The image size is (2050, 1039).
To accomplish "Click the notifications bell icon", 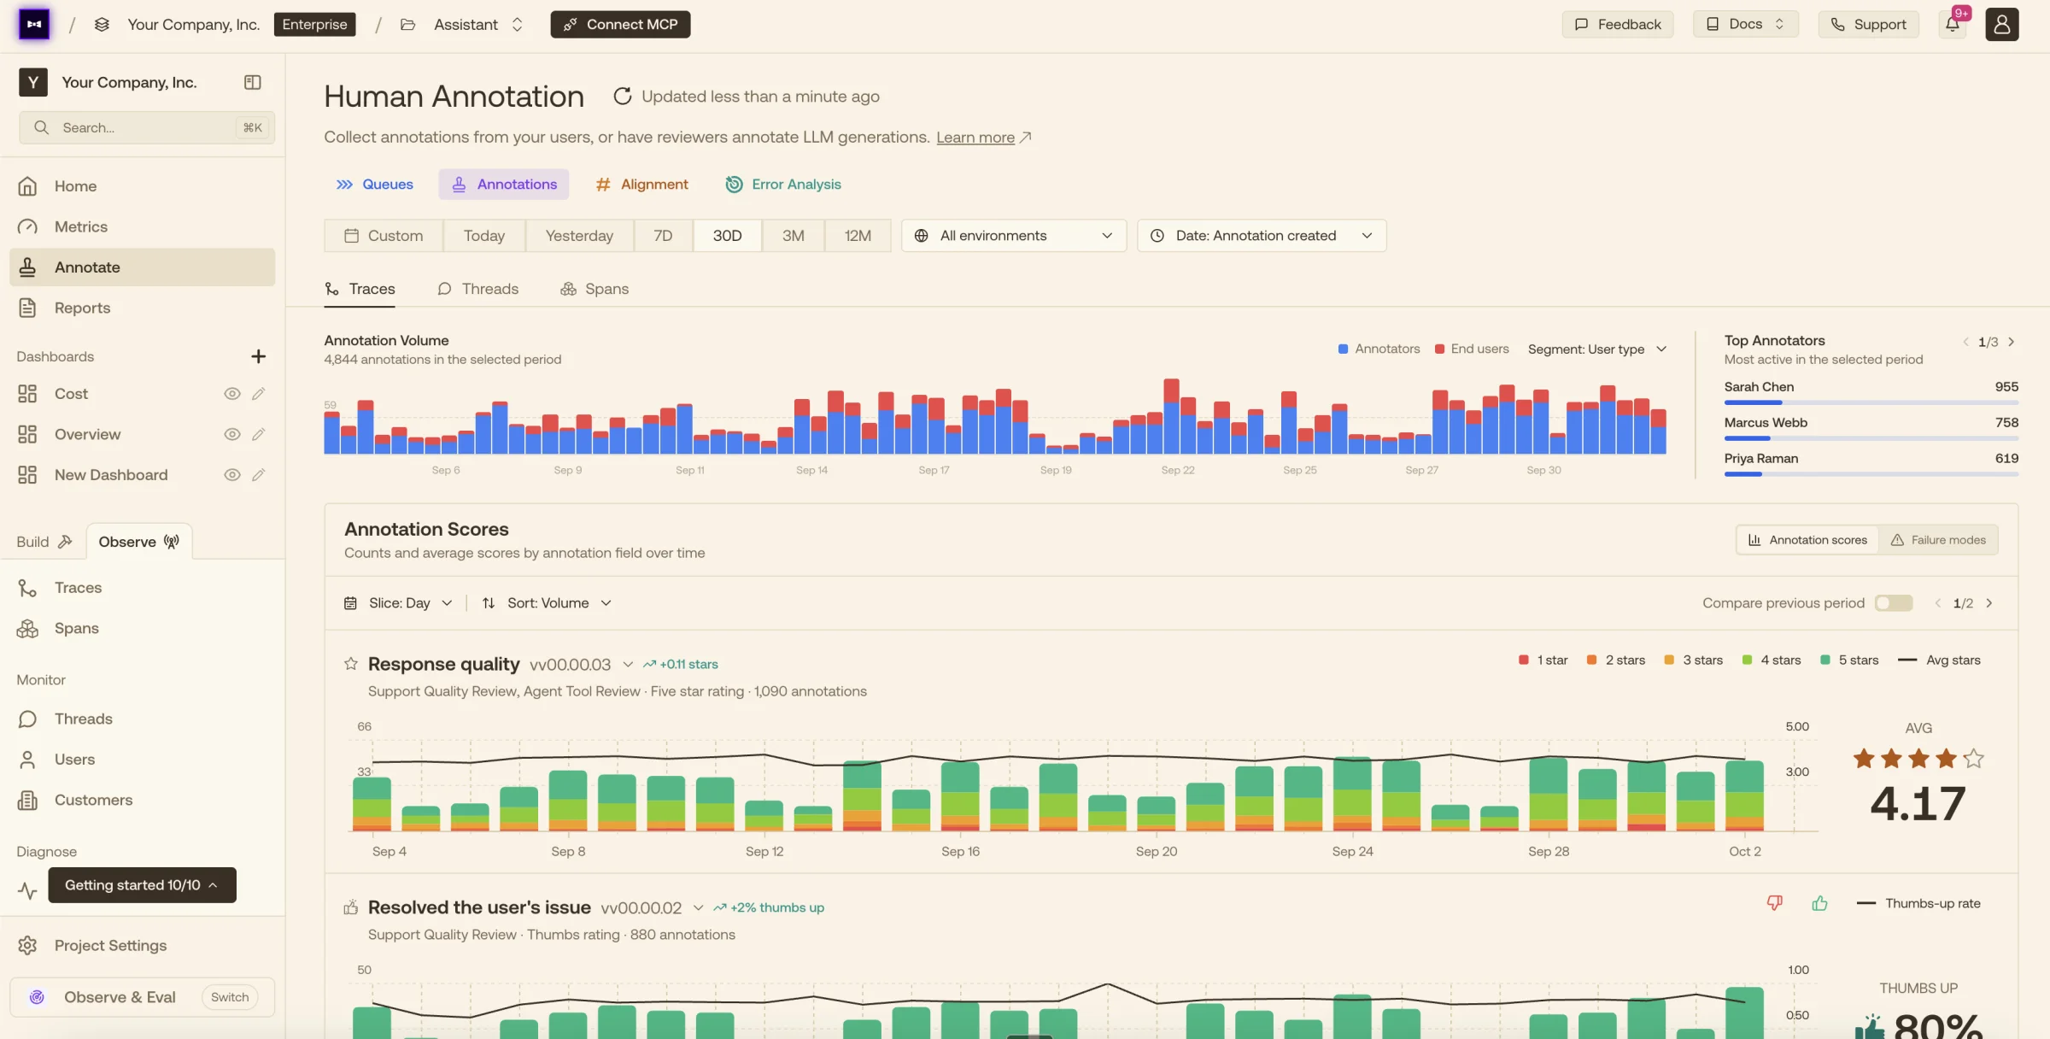I will click(x=1953, y=24).
